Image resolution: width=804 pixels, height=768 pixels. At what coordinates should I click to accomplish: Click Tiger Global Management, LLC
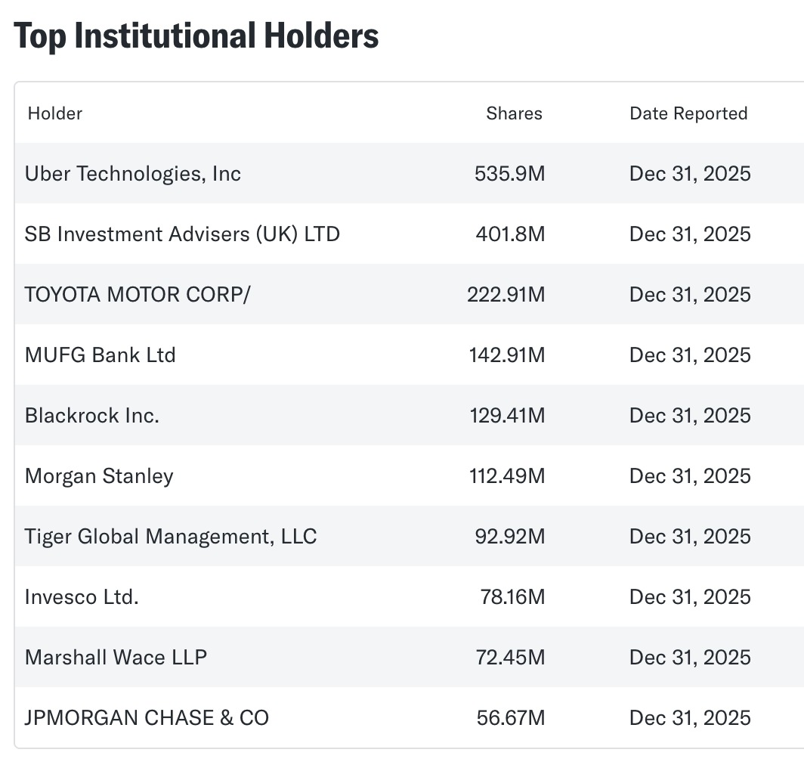[x=171, y=537]
